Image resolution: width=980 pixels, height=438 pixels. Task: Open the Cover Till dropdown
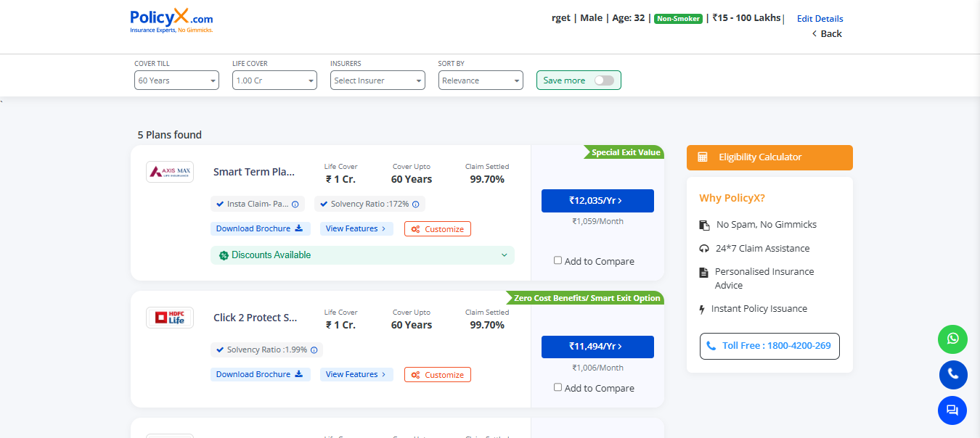click(x=176, y=80)
